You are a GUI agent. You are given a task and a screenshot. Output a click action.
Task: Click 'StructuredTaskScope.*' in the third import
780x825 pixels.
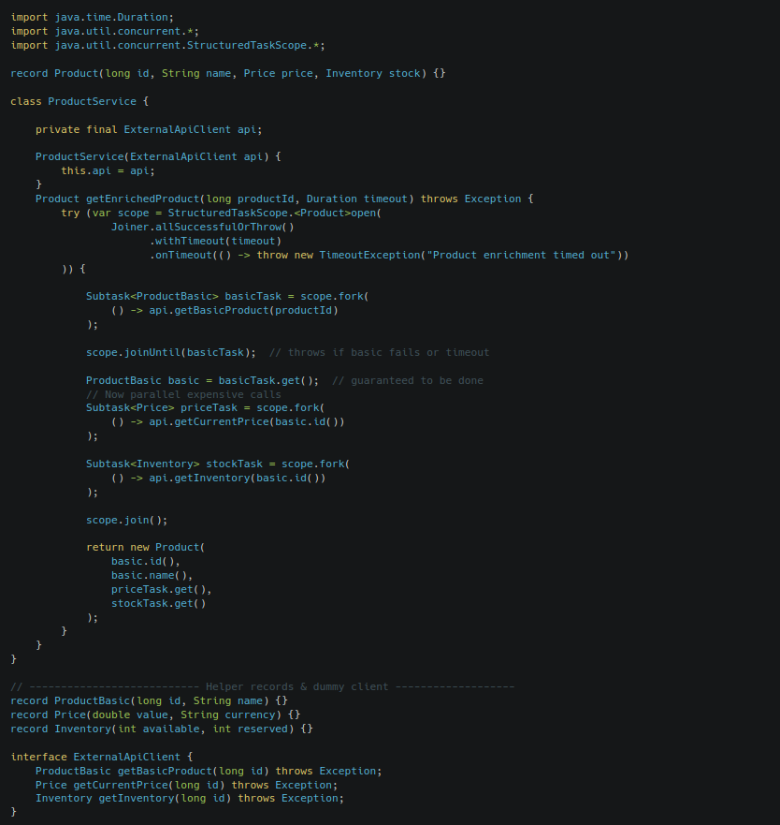click(253, 45)
